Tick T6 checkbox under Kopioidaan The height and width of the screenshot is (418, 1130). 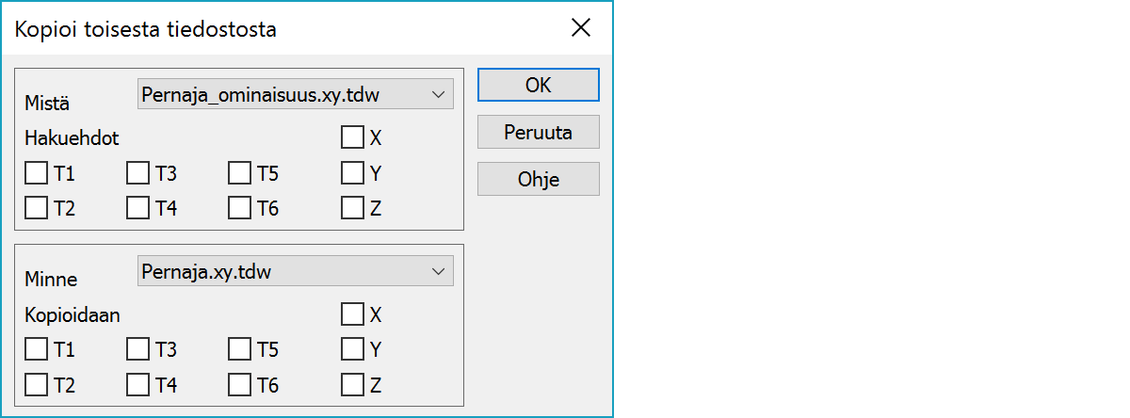point(240,384)
